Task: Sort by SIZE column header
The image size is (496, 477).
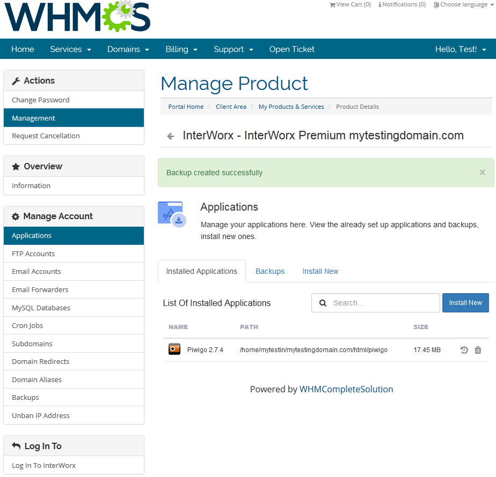Action: (x=421, y=327)
